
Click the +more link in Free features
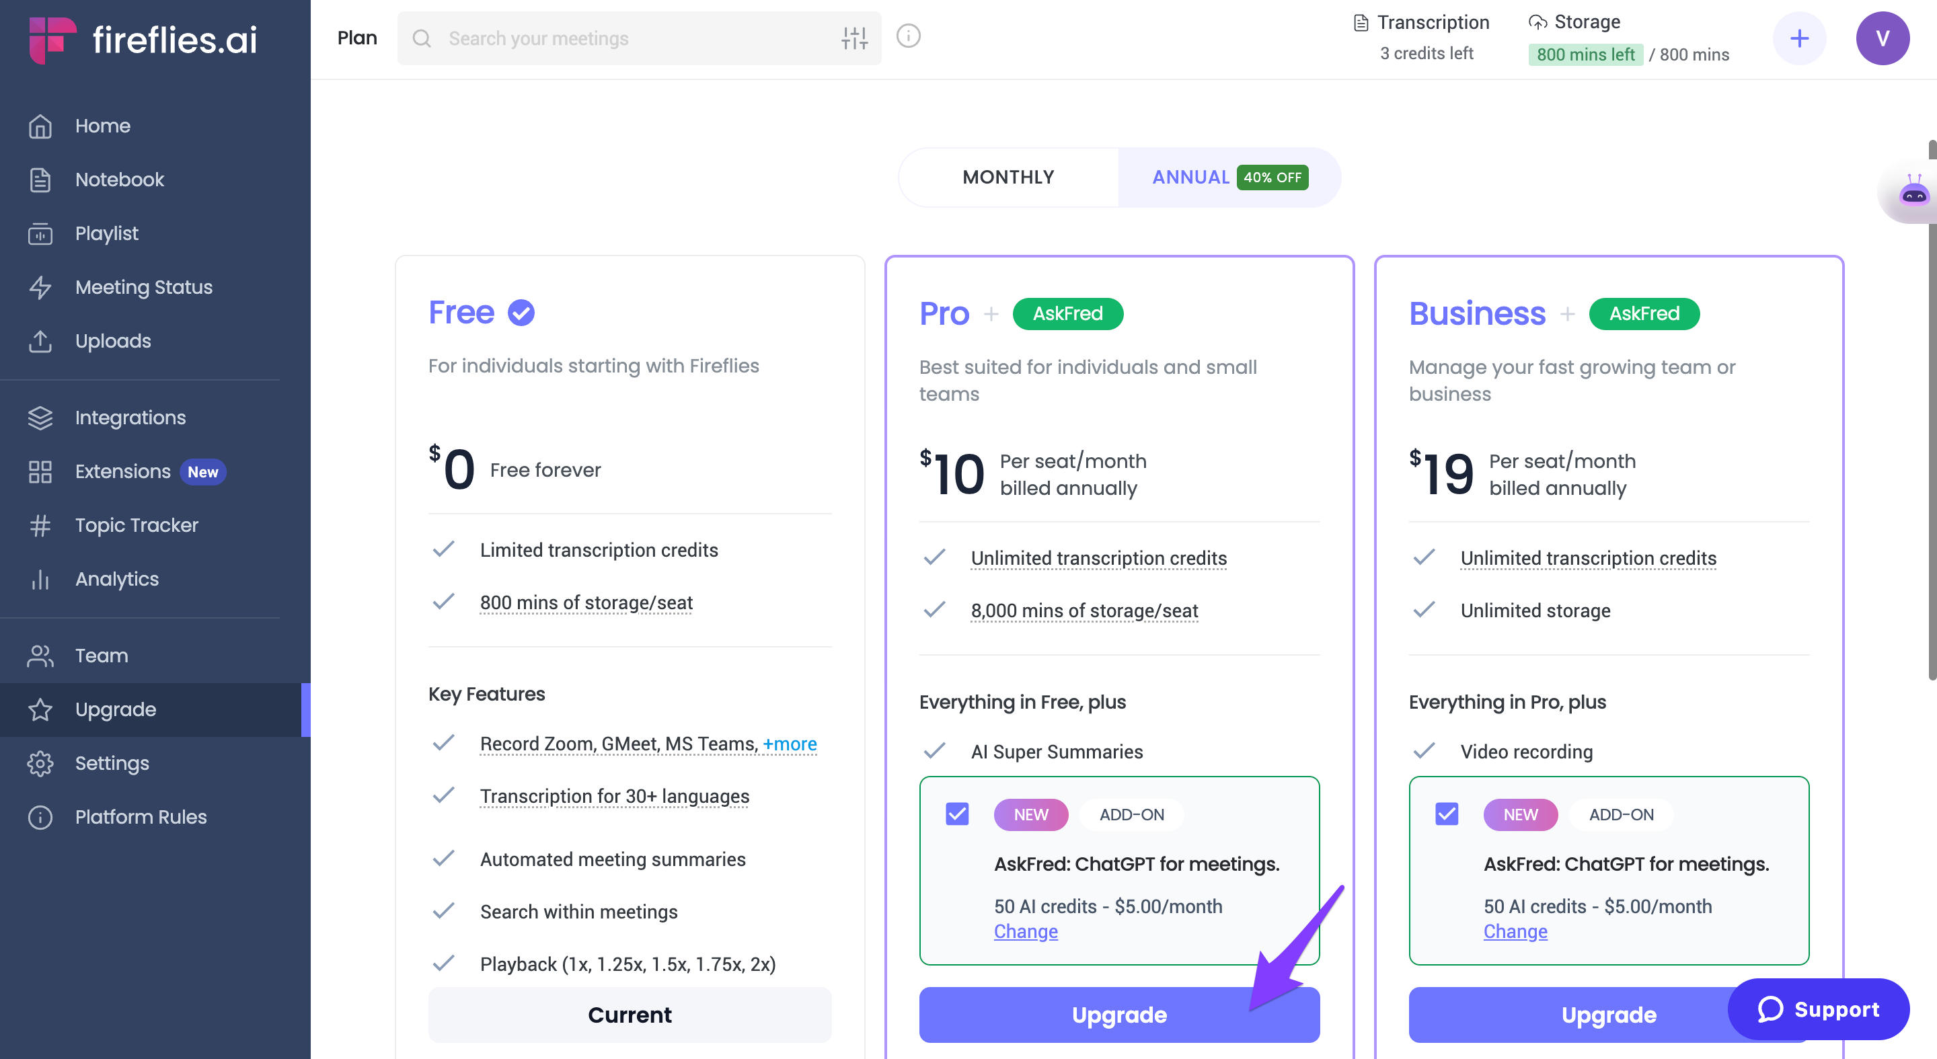coord(790,744)
